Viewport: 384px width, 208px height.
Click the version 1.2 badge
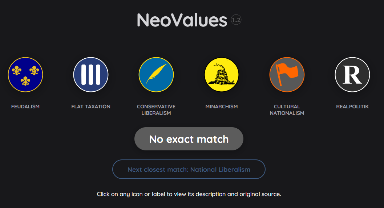pyautogui.click(x=236, y=20)
